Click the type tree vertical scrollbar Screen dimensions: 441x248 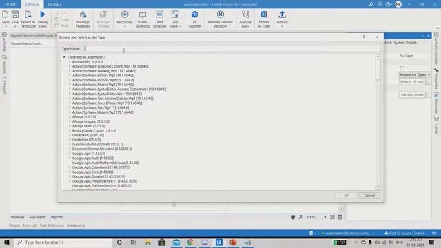[x=378, y=123]
